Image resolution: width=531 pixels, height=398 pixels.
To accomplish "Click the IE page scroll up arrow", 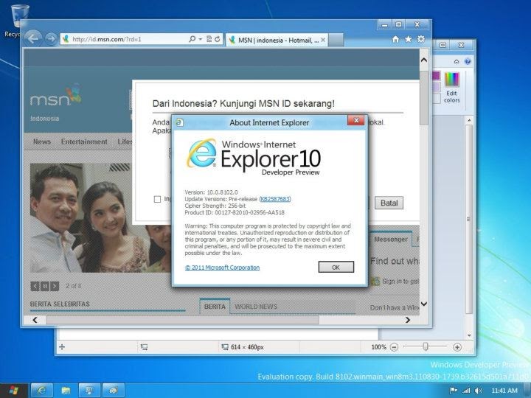I will [423, 60].
